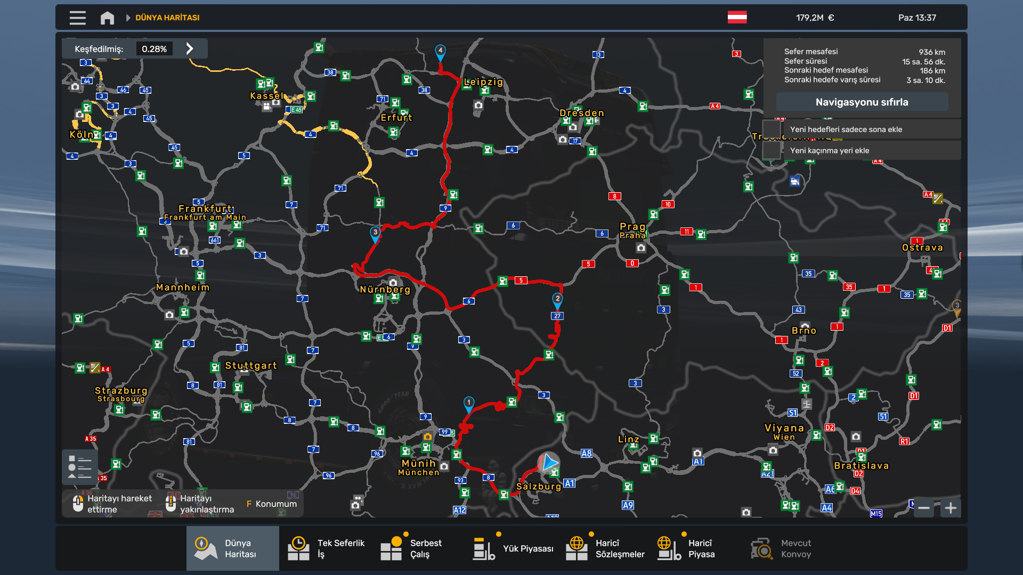Check the 'Yeni kaçınma yeri ekle' box

pyautogui.click(x=772, y=151)
